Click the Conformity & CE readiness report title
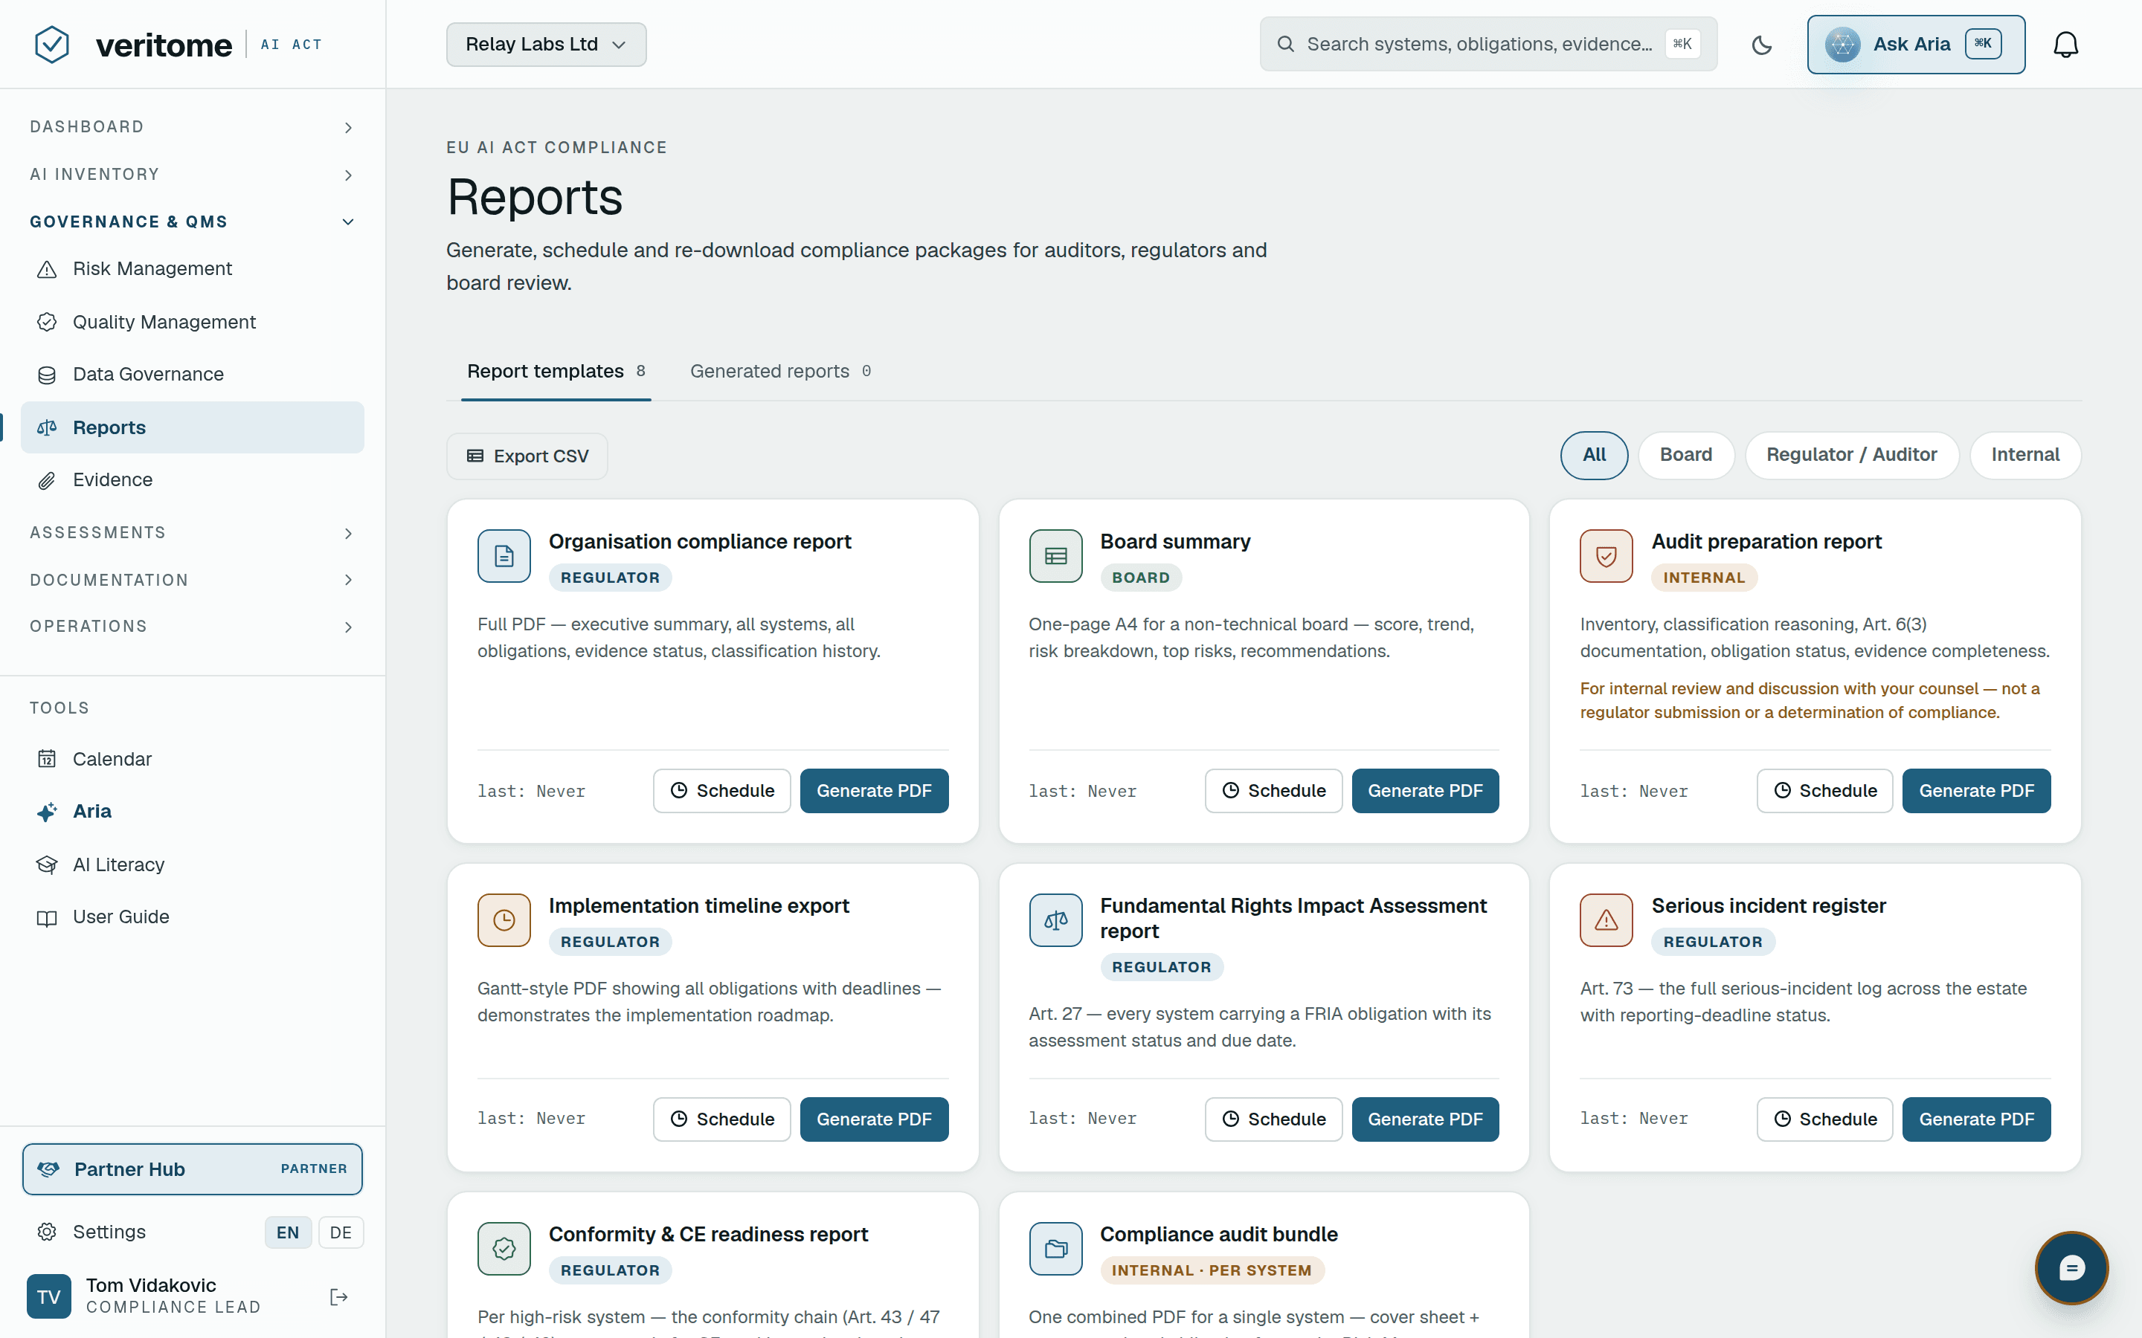This screenshot has width=2142, height=1338. (x=708, y=1235)
